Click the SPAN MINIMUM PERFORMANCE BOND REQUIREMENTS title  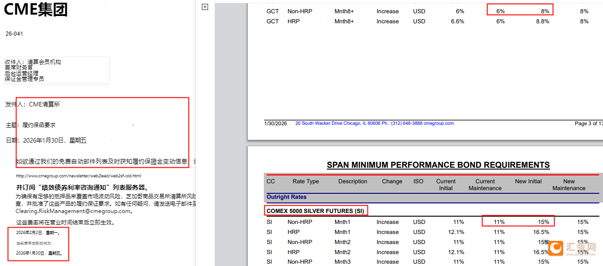[x=438, y=165]
